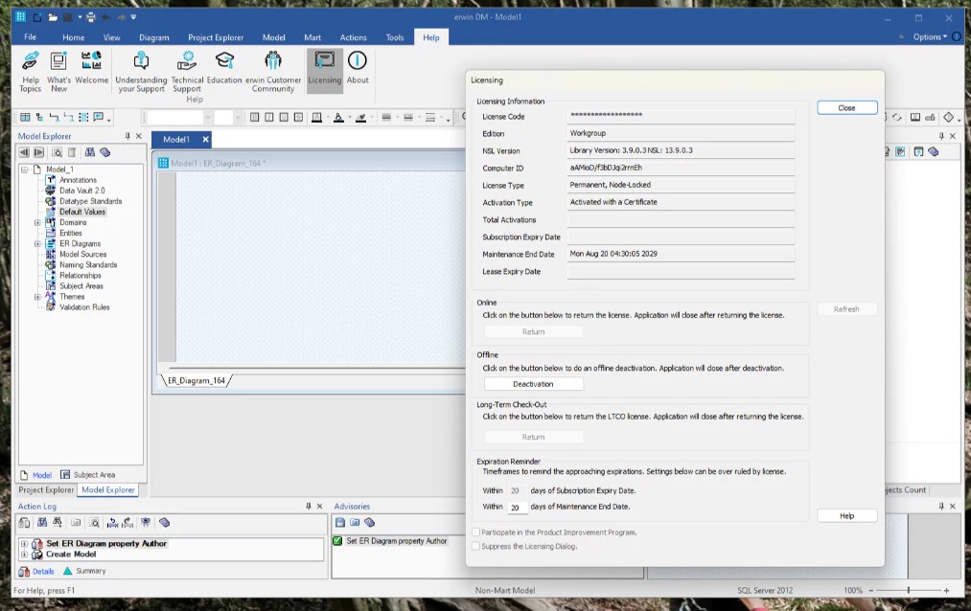Switch to Subject Area view in Model Explorer
This screenshot has height=611, width=971.
88,475
